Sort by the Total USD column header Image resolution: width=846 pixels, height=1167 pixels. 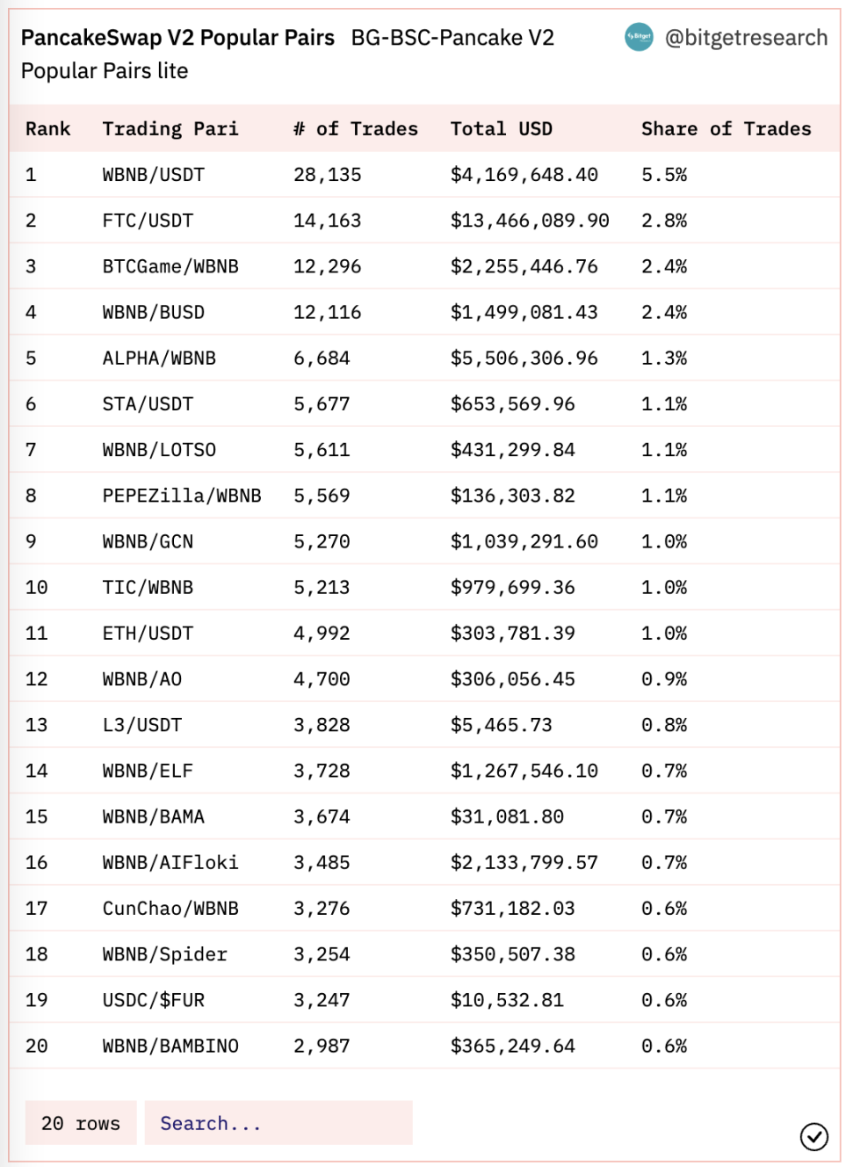coord(502,128)
